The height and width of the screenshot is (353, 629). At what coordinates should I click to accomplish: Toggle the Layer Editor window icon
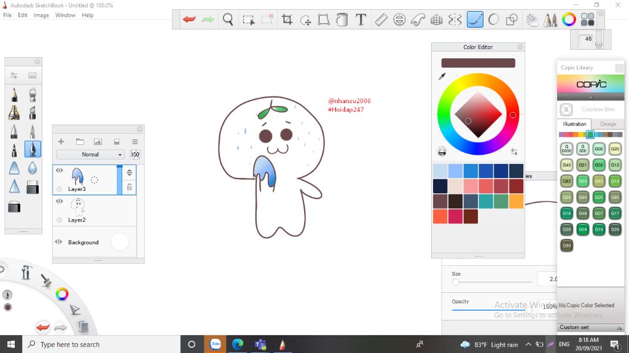[x=532, y=19]
